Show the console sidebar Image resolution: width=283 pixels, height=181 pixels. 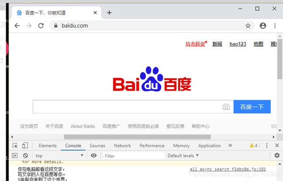[x=15, y=155]
